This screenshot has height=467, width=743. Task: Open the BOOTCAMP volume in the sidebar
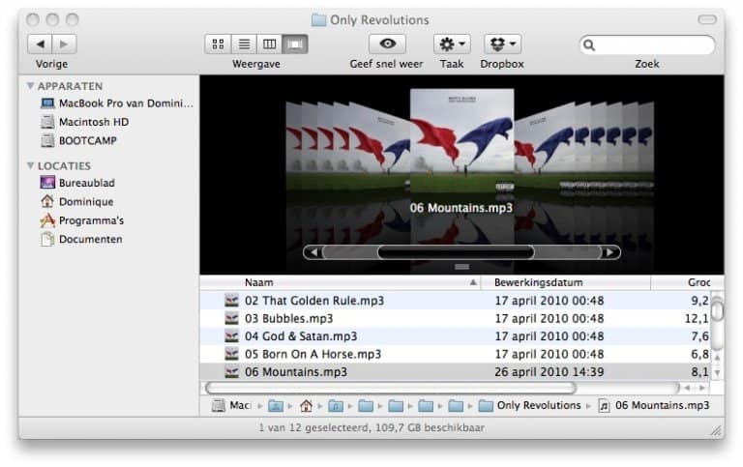click(x=78, y=140)
